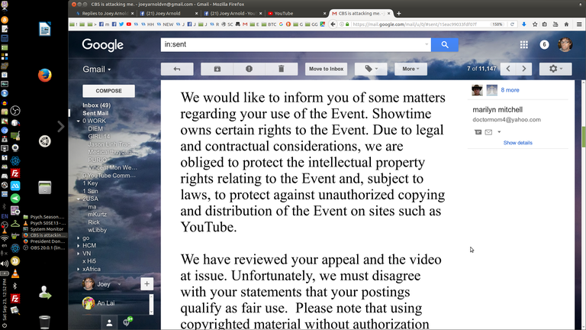Screen dimensions: 586x330
Task: Click the email envelope icon for marilyn mitchell
Action: pyautogui.click(x=488, y=132)
